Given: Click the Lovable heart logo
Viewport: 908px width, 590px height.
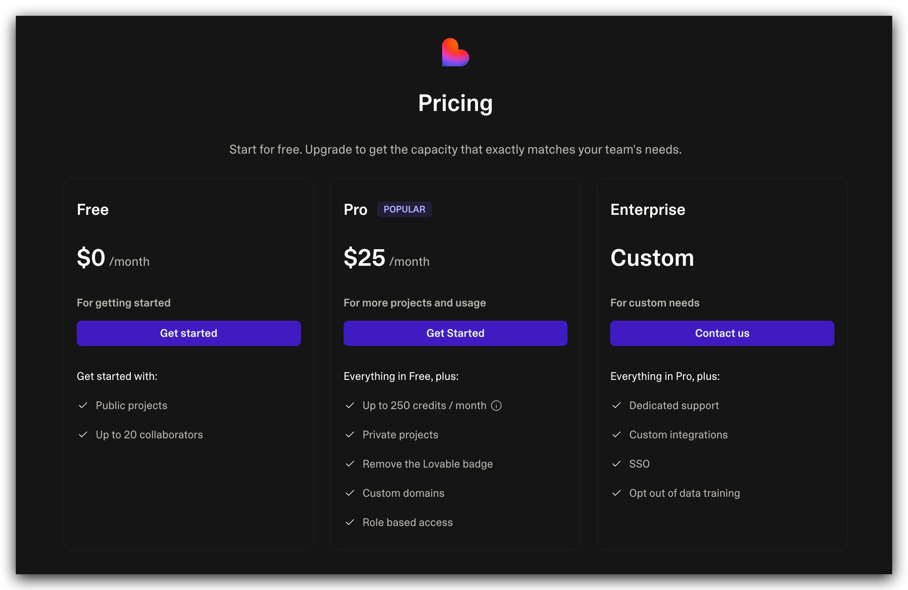Looking at the screenshot, I should coord(455,52).
